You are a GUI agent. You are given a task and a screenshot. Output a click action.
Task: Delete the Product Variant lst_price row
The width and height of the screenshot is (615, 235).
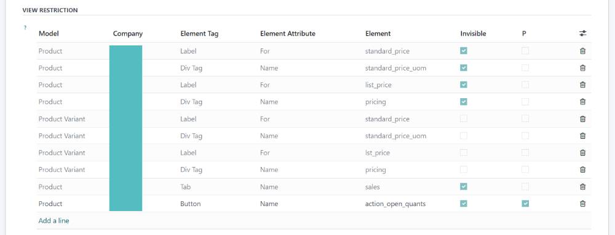coord(582,153)
